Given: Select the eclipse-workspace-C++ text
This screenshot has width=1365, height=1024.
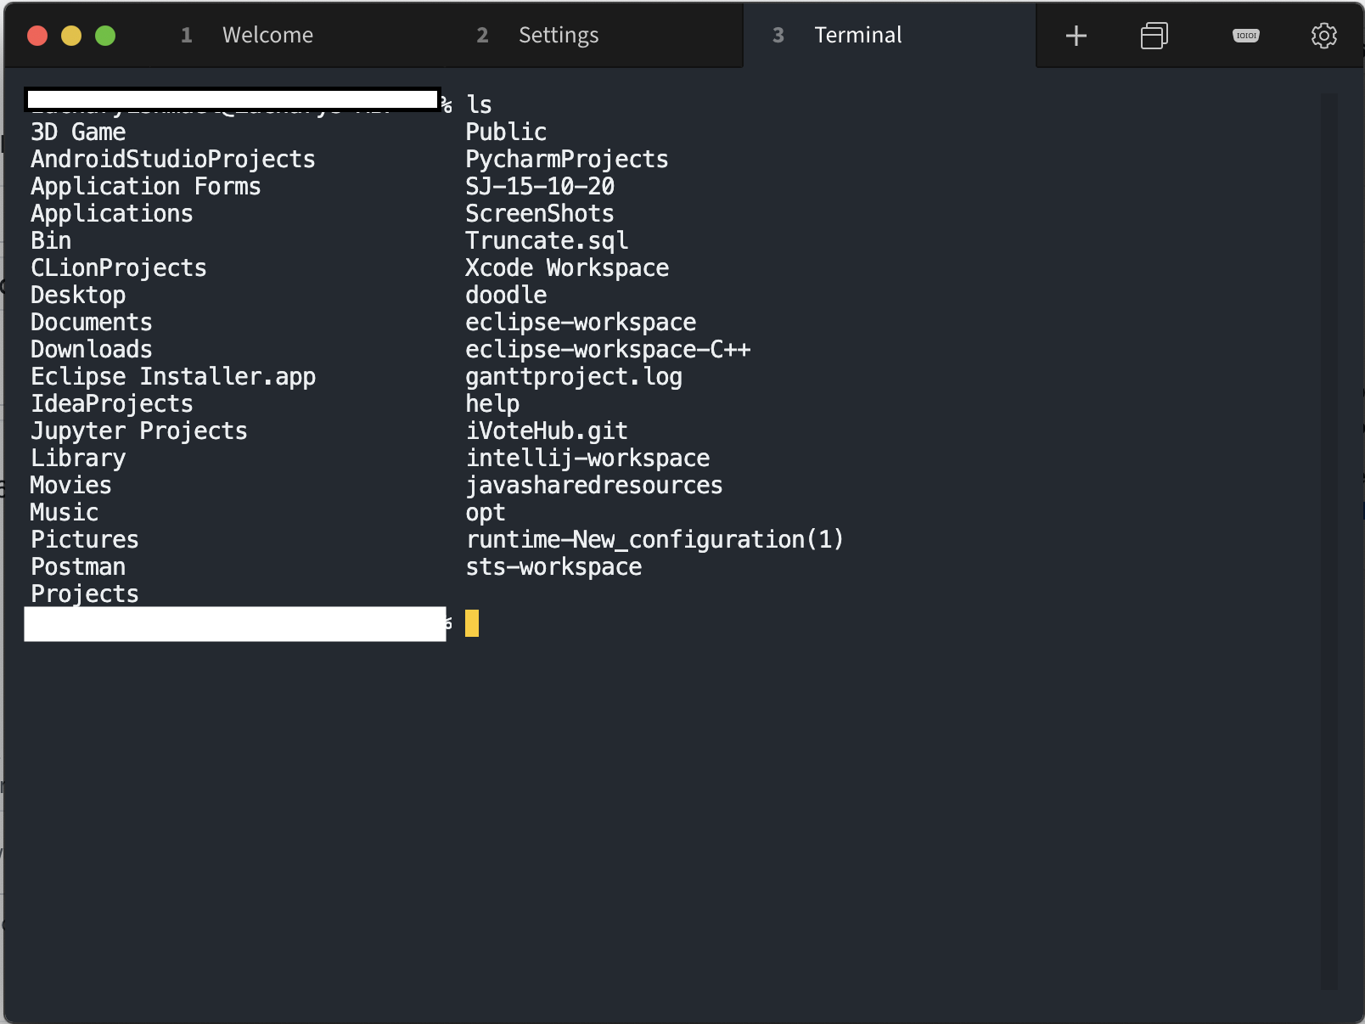Looking at the screenshot, I should pos(608,349).
